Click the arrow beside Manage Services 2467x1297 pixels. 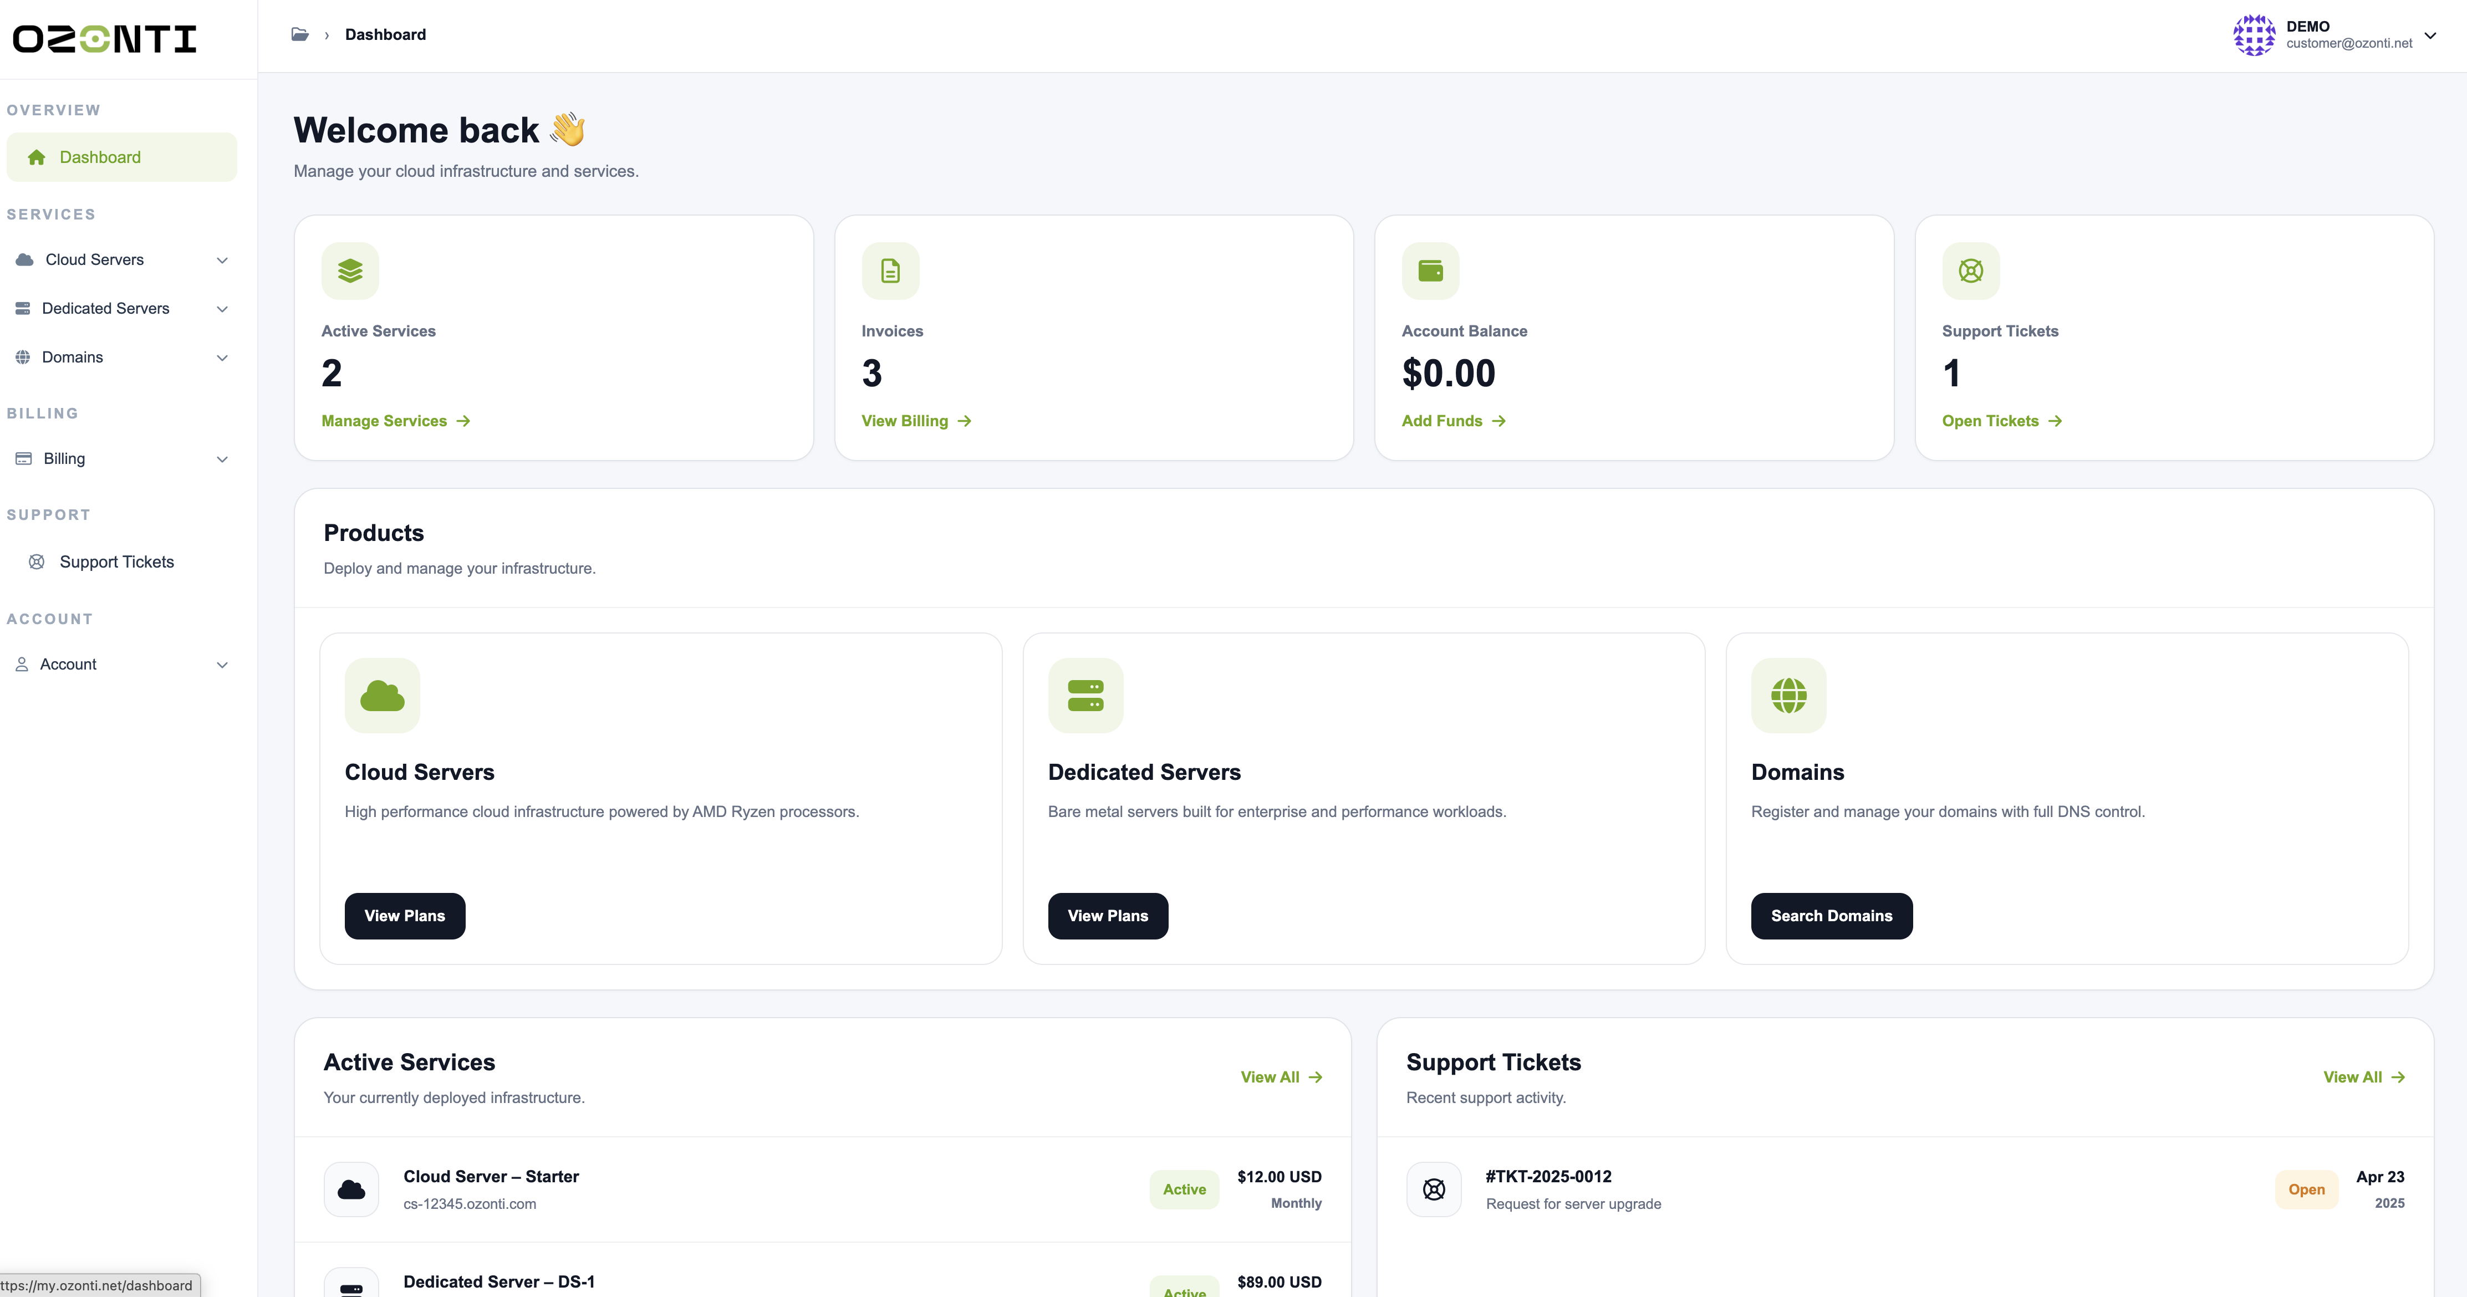[x=463, y=421]
